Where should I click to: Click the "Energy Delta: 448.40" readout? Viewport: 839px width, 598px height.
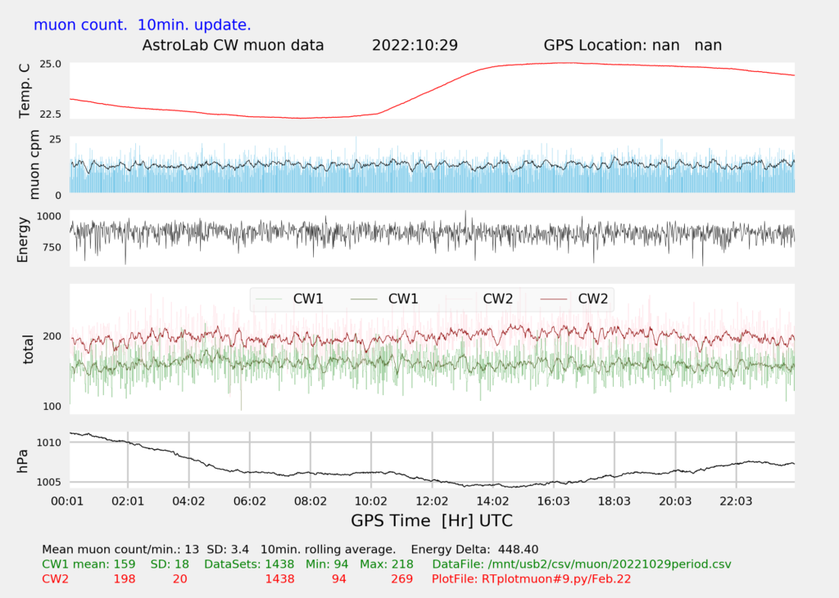474,549
